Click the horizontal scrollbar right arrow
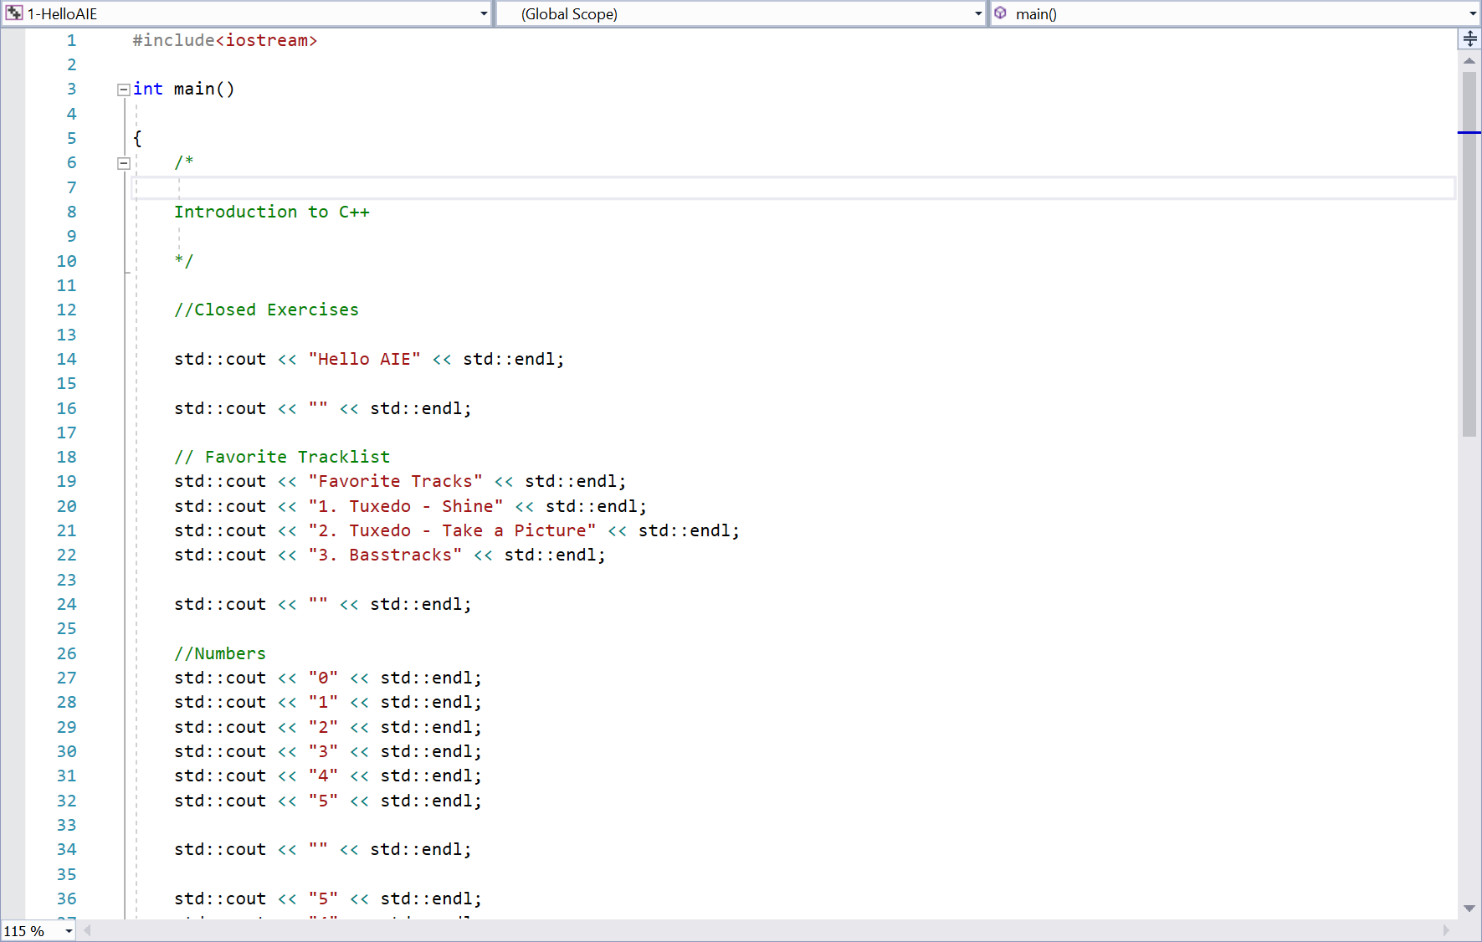1482x942 pixels. (x=1446, y=930)
